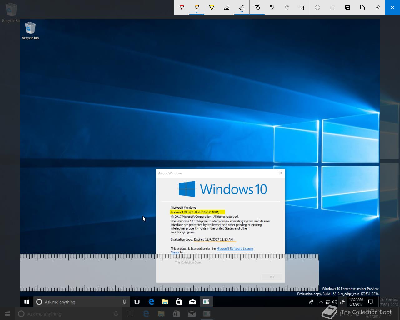Close Screen Sketch with the blue X

(392, 7)
